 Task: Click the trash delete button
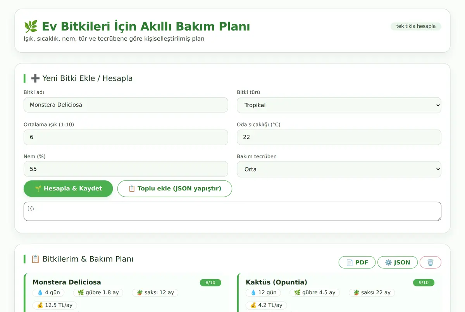430,262
